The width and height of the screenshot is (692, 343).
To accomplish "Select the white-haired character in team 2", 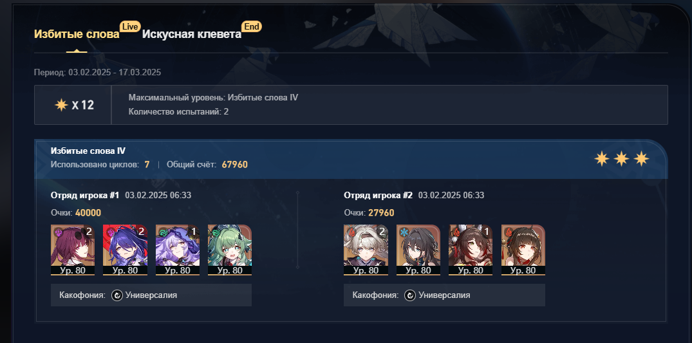I will click(x=366, y=250).
